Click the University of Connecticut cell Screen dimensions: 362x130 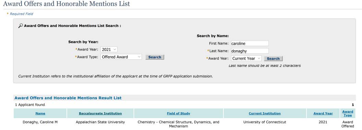pos(265,122)
